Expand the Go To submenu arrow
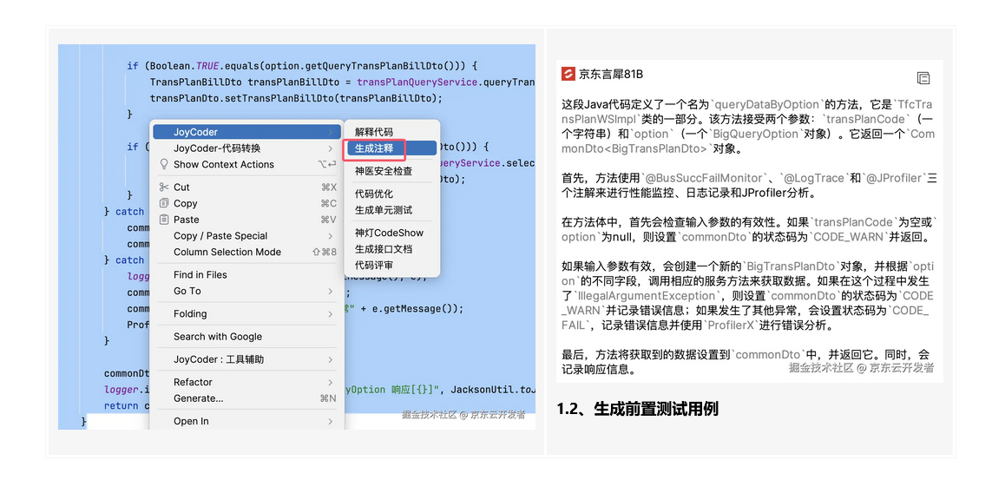 331,291
